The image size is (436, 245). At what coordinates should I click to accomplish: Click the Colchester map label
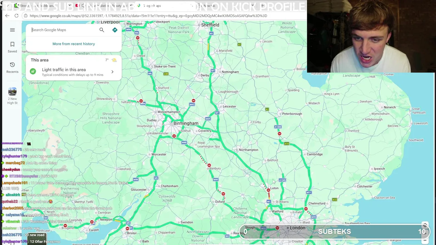364,186
